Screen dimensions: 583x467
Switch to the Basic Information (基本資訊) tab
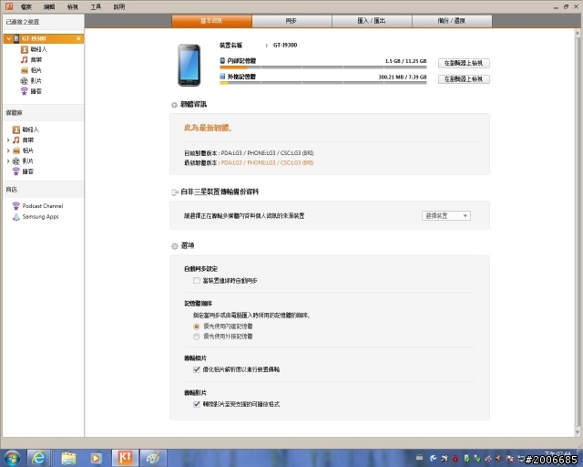tap(211, 21)
